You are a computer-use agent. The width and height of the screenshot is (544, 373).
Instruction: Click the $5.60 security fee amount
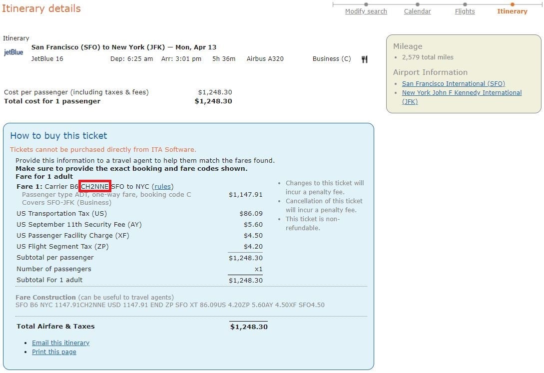point(253,224)
